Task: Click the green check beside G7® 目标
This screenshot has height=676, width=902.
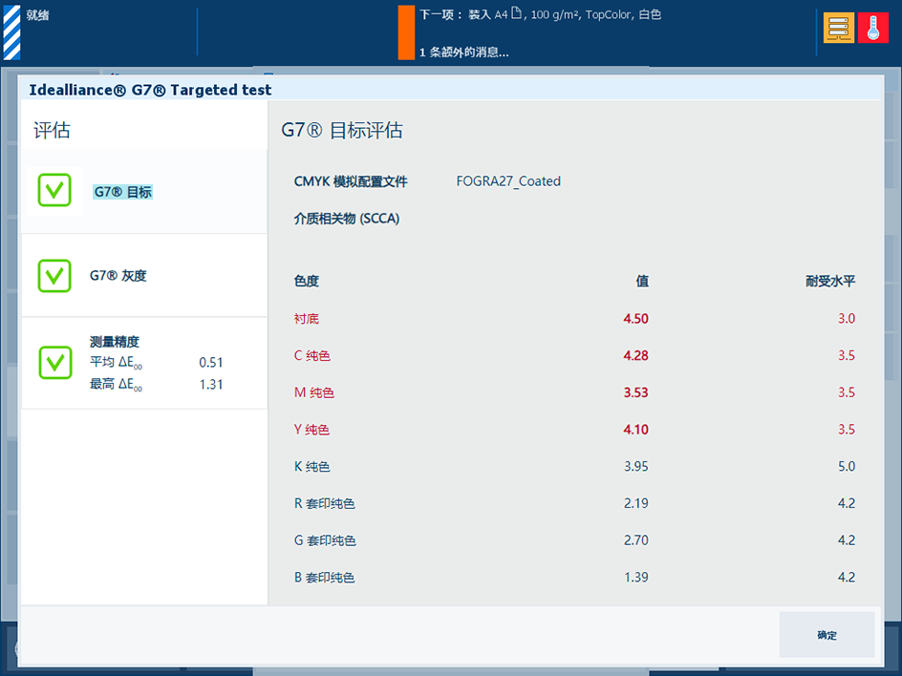Action: [54, 190]
